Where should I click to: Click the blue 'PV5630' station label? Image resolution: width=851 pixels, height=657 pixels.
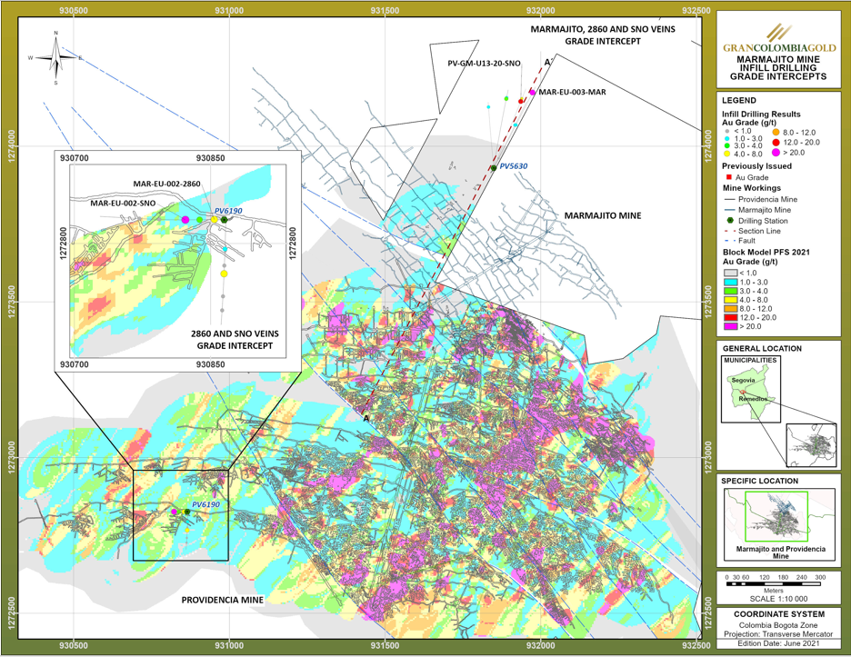pyautogui.click(x=514, y=166)
